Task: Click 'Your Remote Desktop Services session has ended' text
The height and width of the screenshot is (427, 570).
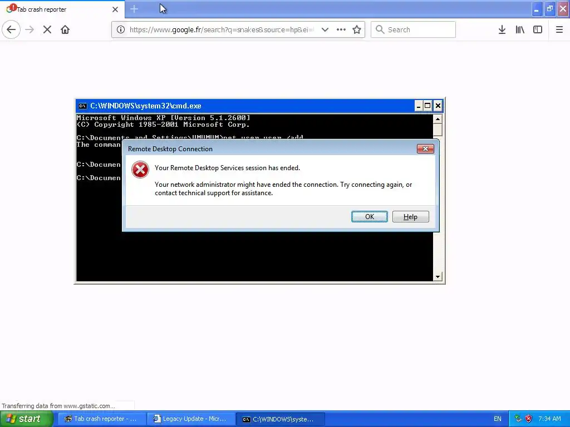Action: click(x=227, y=168)
